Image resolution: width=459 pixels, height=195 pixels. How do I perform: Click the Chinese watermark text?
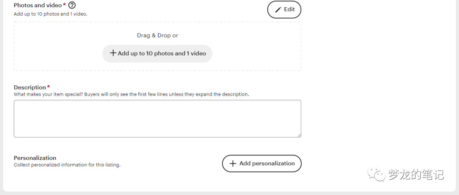(415, 174)
